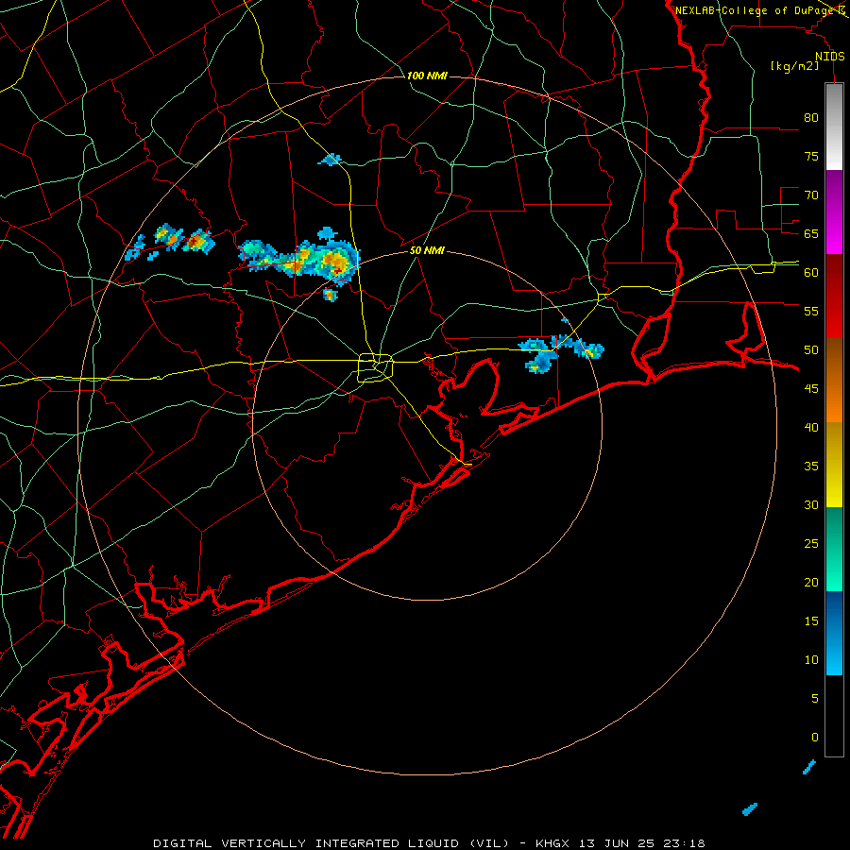Click the 5 value on the scale
This screenshot has height=850, width=850.
tap(815, 699)
